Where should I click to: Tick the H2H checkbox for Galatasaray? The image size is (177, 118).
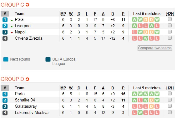(170, 106)
